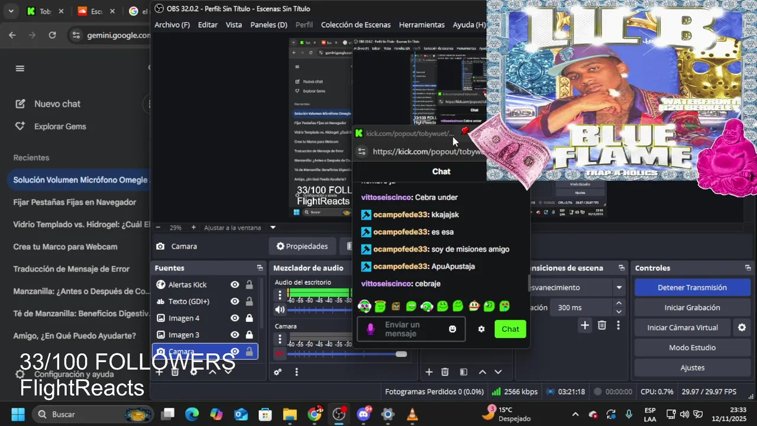The image size is (757, 426).
Task: Open the Archivo (F) menu
Action: click(172, 25)
